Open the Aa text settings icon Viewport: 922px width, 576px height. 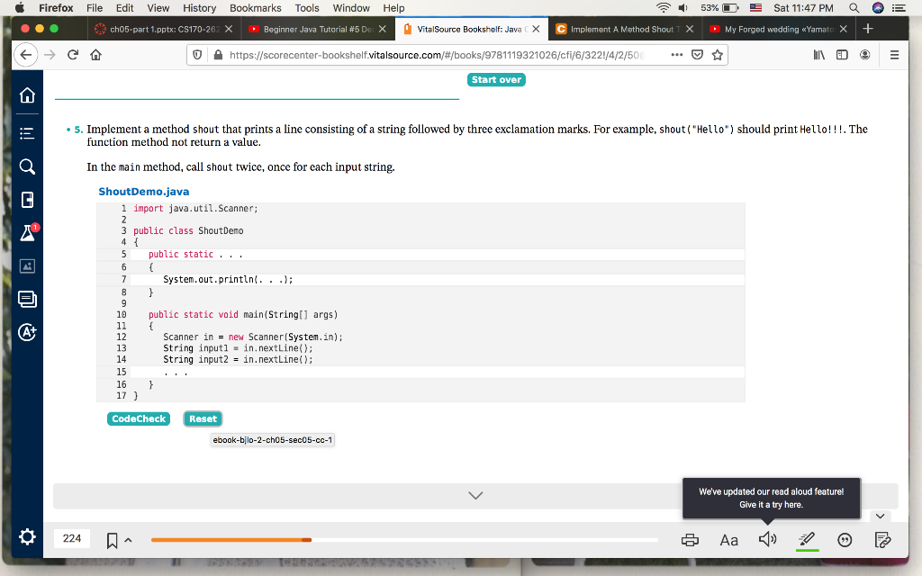(729, 538)
